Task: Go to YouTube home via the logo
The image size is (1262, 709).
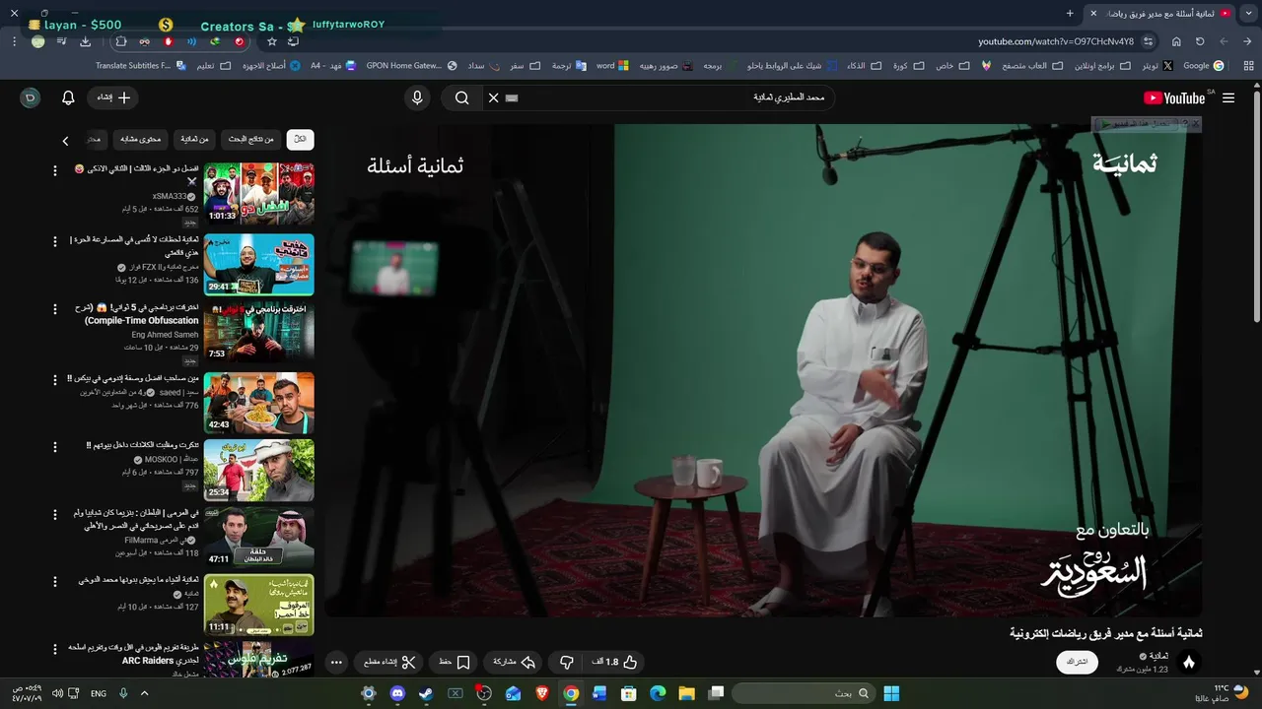Action: pyautogui.click(x=1174, y=97)
